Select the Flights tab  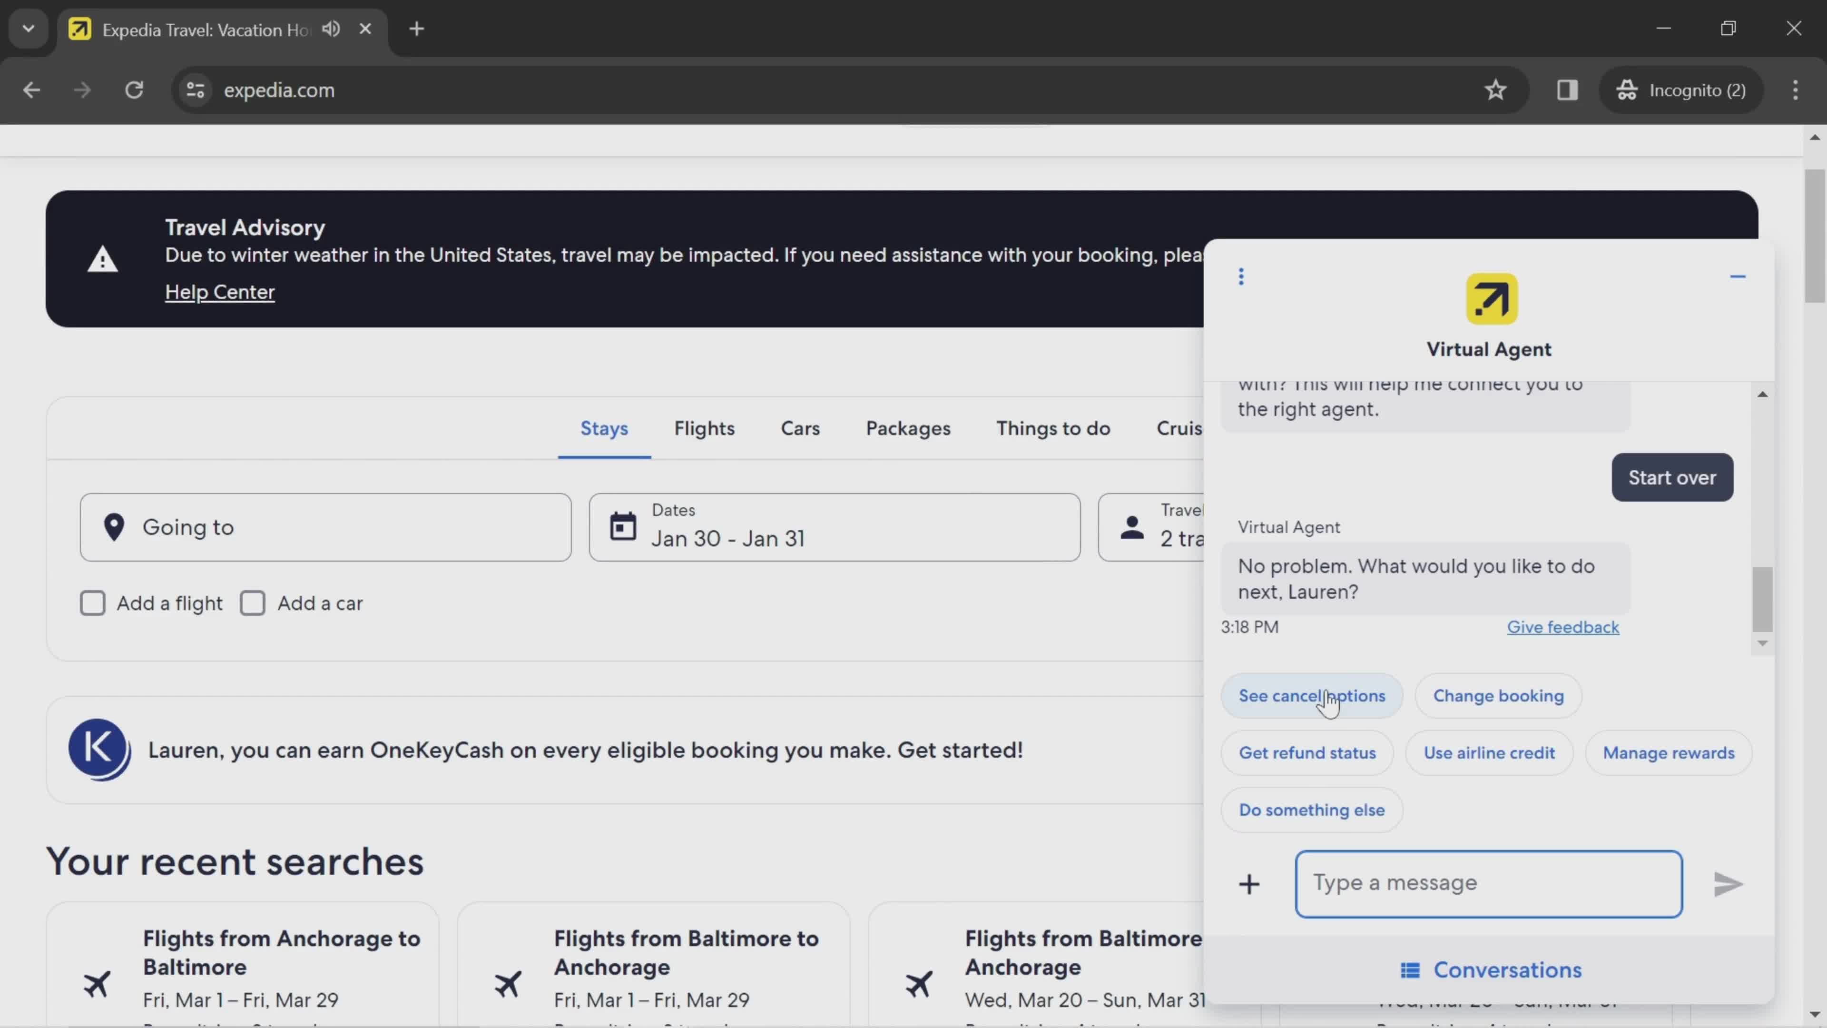click(x=703, y=428)
